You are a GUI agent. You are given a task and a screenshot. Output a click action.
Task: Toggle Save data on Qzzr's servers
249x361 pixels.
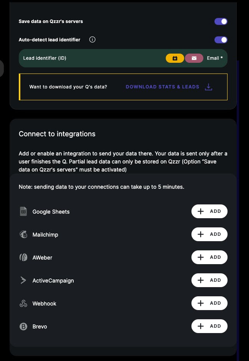(221, 21)
